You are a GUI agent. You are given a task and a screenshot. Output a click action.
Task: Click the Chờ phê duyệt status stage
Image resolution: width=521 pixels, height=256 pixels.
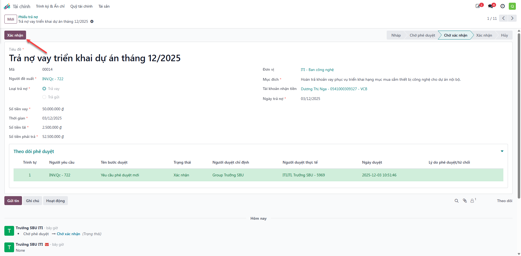coord(422,35)
